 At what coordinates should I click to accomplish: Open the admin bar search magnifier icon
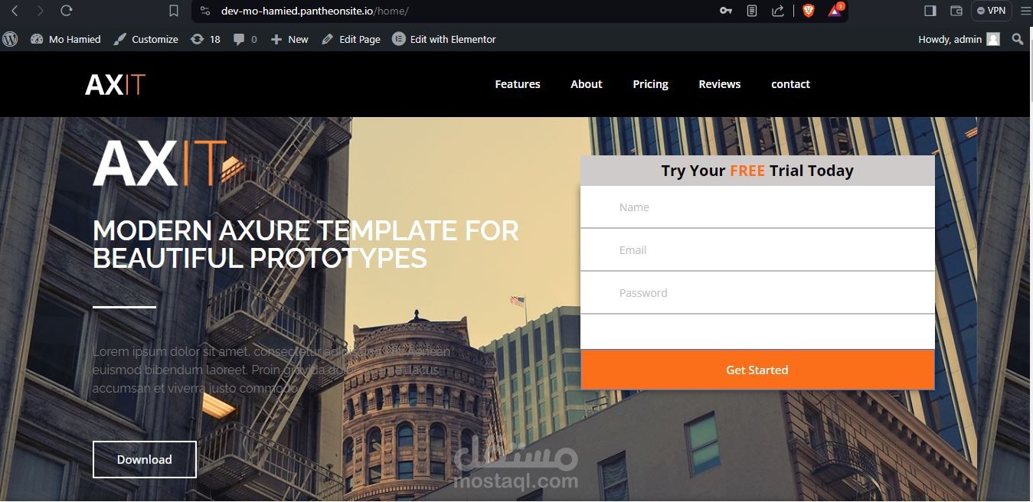(1018, 39)
